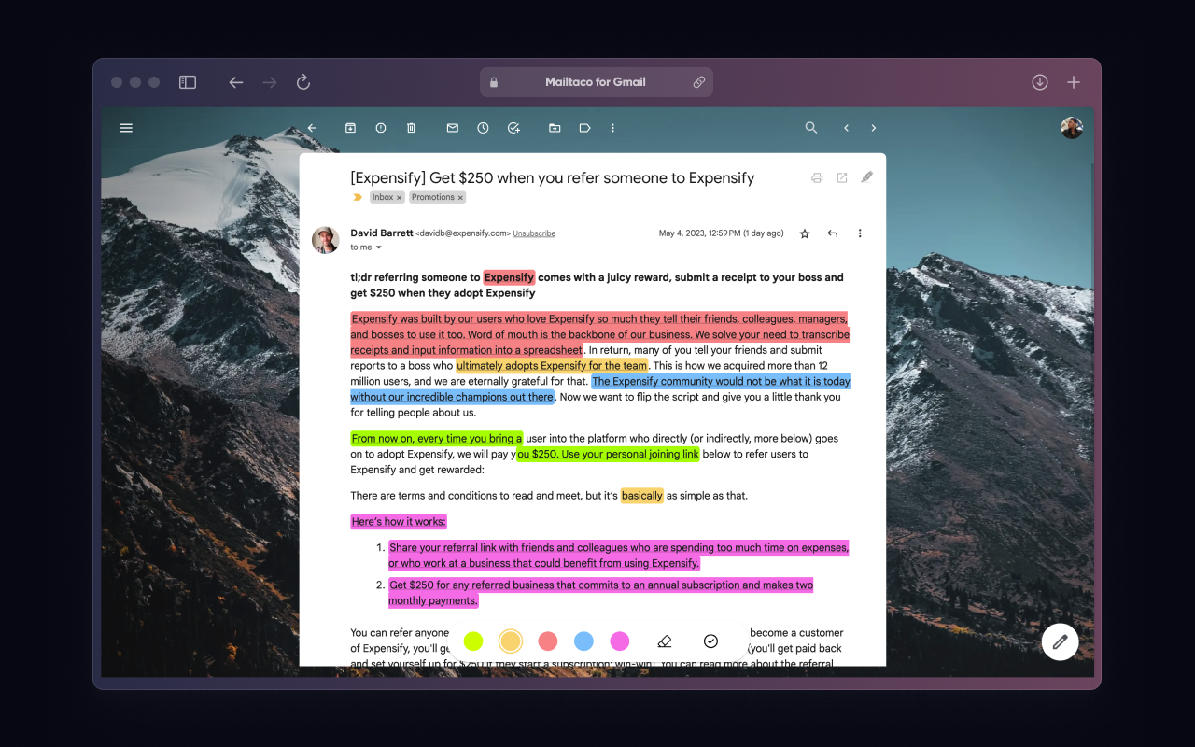Click David Barrett's sender photo
Screen dimensions: 1195x747
point(325,240)
